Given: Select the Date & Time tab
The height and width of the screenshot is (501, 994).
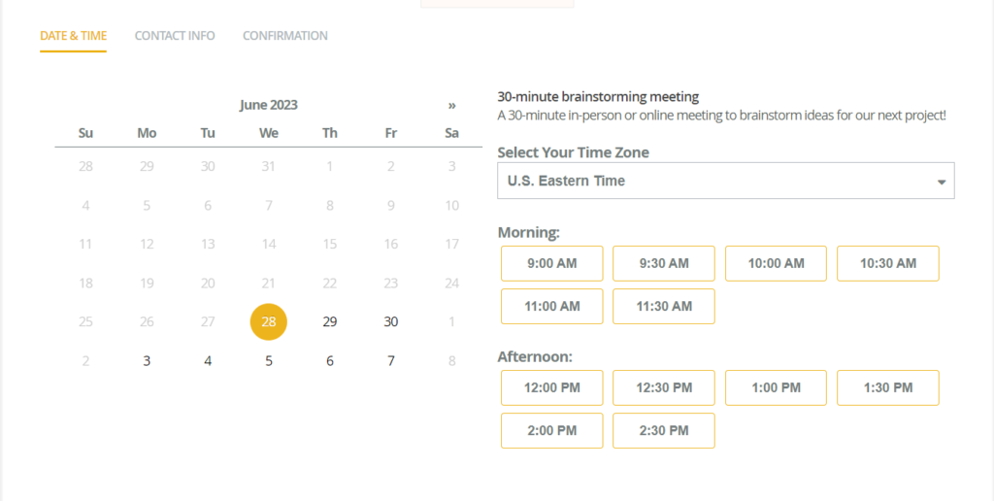Looking at the screenshot, I should coord(73,36).
